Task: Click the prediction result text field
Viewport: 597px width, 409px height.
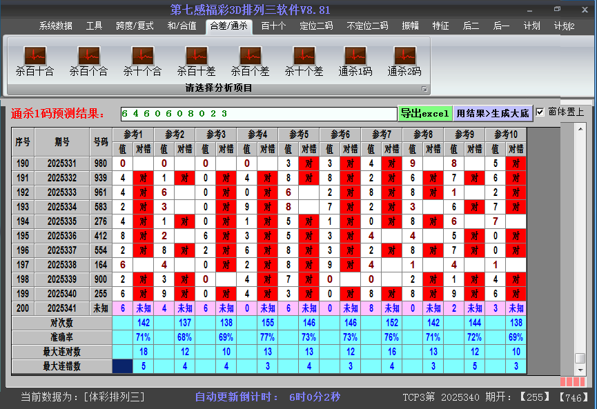Action: [257, 114]
